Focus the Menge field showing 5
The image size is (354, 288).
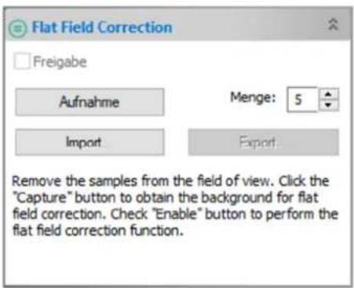click(302, 100)
